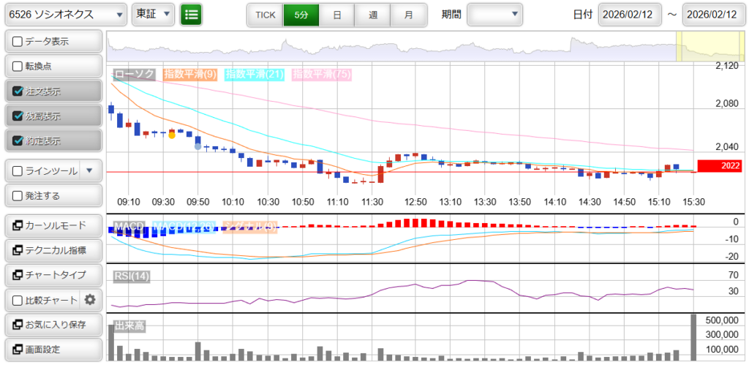The image size is (749, 365).
Task: Click the RSI(14) indicator label
Action: [x=132, y=276]
